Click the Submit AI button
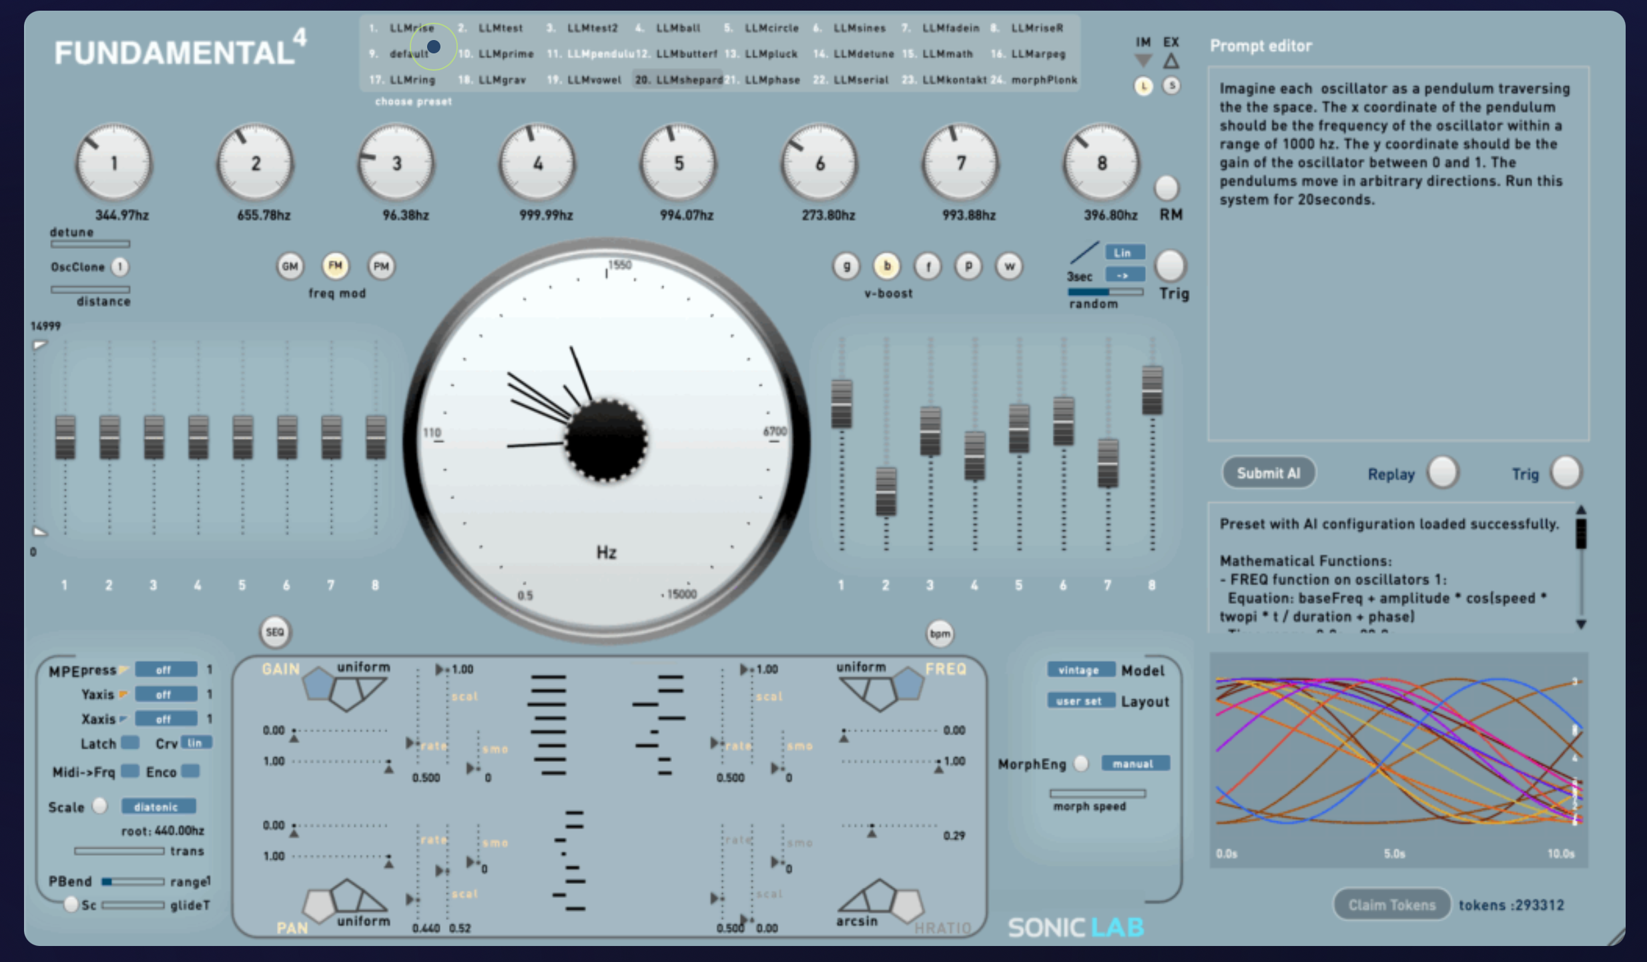Screen dimensions: 1647x962 pos(1269,473)
